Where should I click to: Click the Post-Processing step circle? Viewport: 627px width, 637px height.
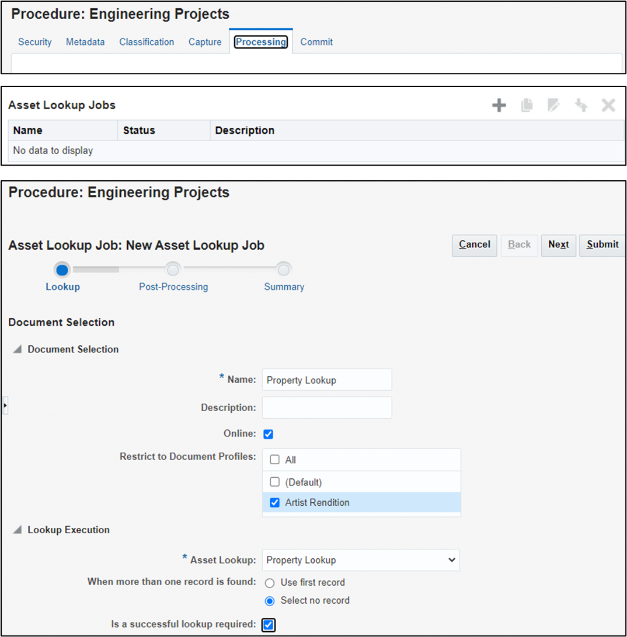click(173, 269)
